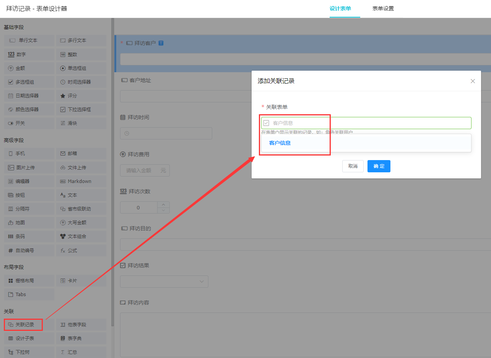The width and height of the screenshot is (491, 358).
Task: Choose the 文件上传 file upload component
Action: point(81,167)
